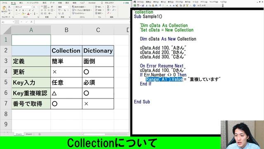Image resolution: width=264 pixels, height=149 pixels.
Task: Open the VBE File menu
Action: point(140,2)
